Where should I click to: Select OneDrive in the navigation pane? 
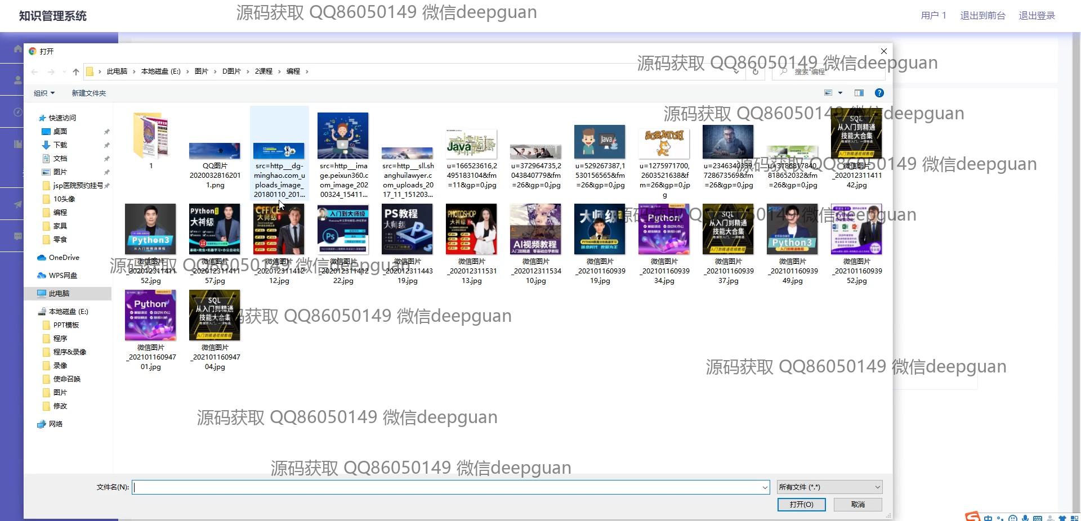(x=64, y=257)
